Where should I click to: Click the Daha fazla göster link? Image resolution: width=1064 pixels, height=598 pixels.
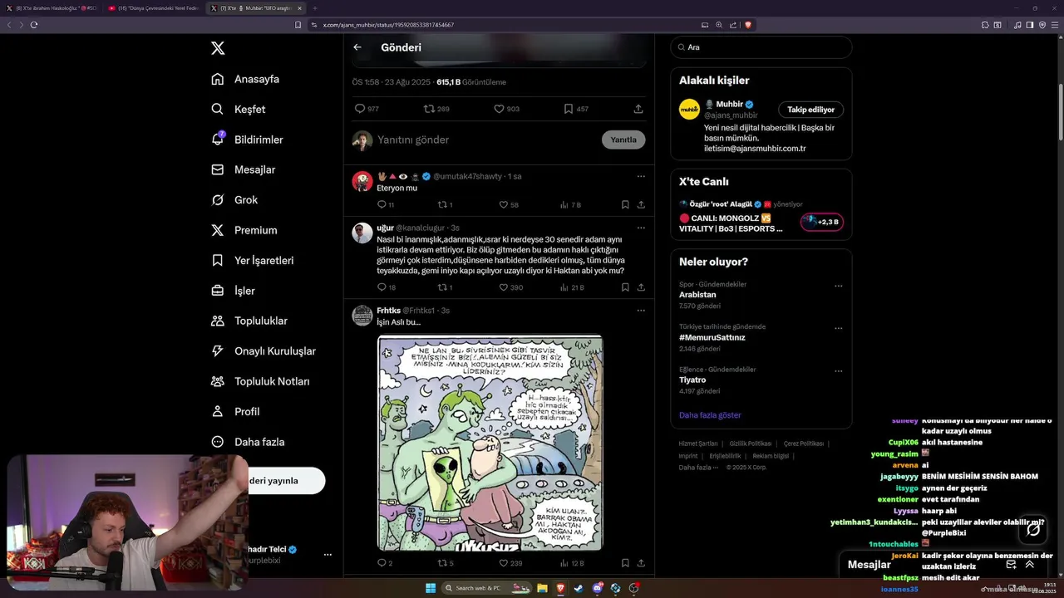710,415
